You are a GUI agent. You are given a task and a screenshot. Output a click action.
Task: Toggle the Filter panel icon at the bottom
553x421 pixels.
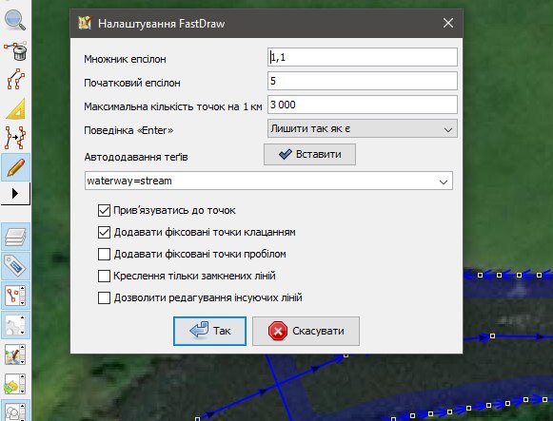click(x=16, y=411)
